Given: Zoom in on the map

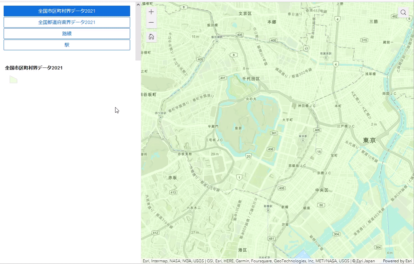Looking at the screenshot, I should click(x=151, y=12).
